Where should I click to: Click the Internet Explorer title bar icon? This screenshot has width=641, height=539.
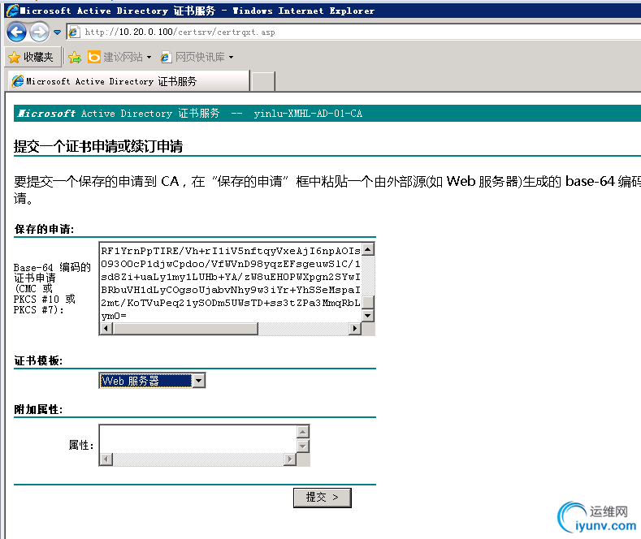tap(13, 11)
